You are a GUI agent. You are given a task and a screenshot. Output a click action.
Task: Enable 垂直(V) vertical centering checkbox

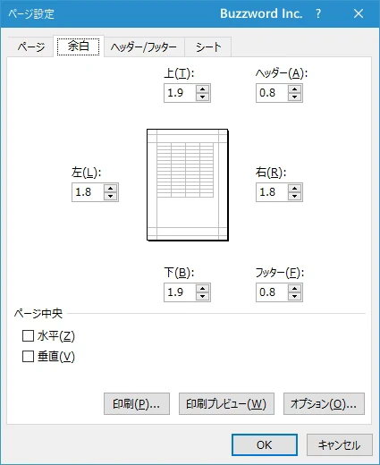(28, 356)
